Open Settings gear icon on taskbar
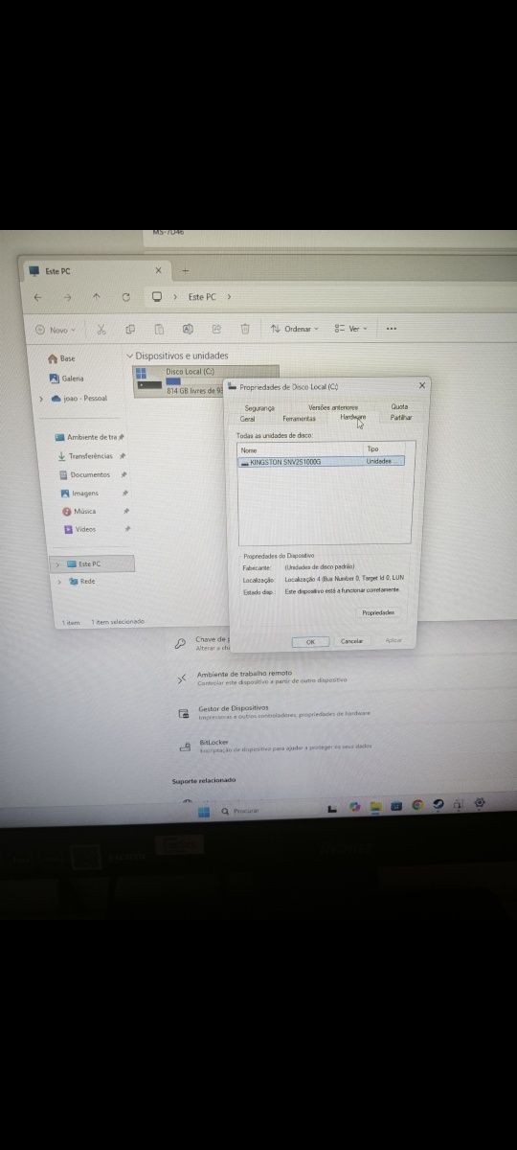Image resolution: width=517 pixels, height=1150 pixels. coord(480,805)
